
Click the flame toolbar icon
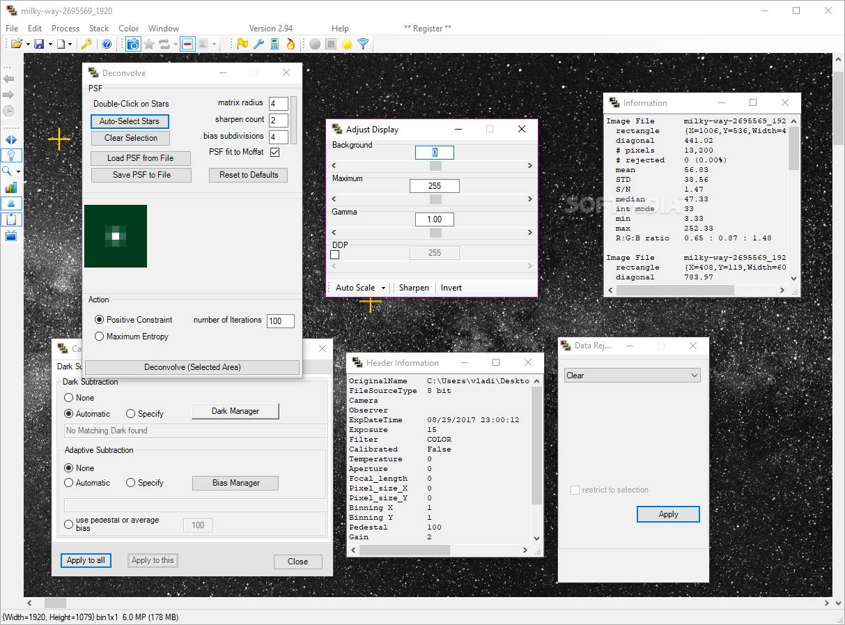[290, 44]
